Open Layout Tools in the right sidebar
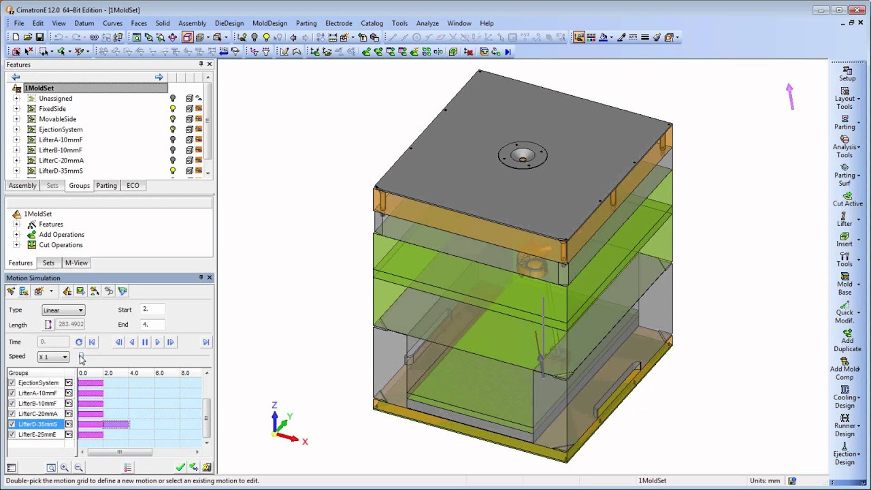The height and width of the screenshot is (490, 871). click(x=845, y=99)
